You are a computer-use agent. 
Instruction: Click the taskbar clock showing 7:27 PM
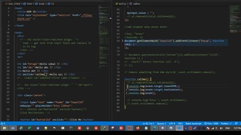click(x=237, y=128)
